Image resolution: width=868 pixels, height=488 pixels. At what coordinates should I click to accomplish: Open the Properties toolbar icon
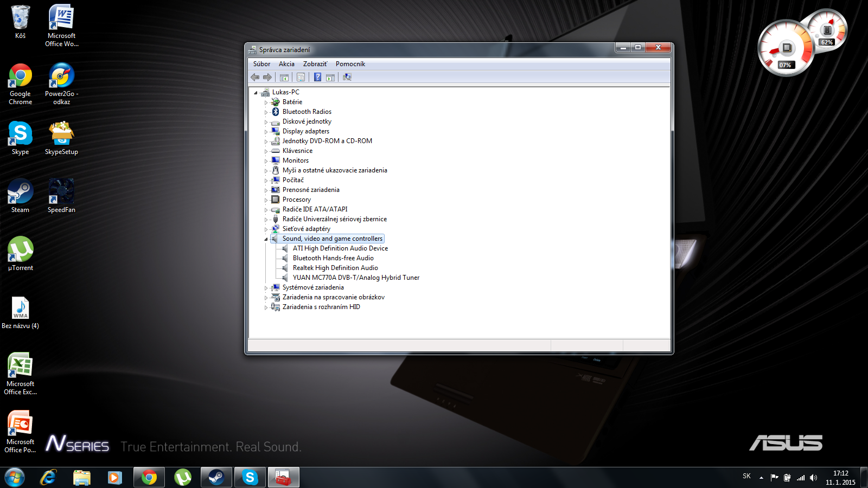(301, 77)
